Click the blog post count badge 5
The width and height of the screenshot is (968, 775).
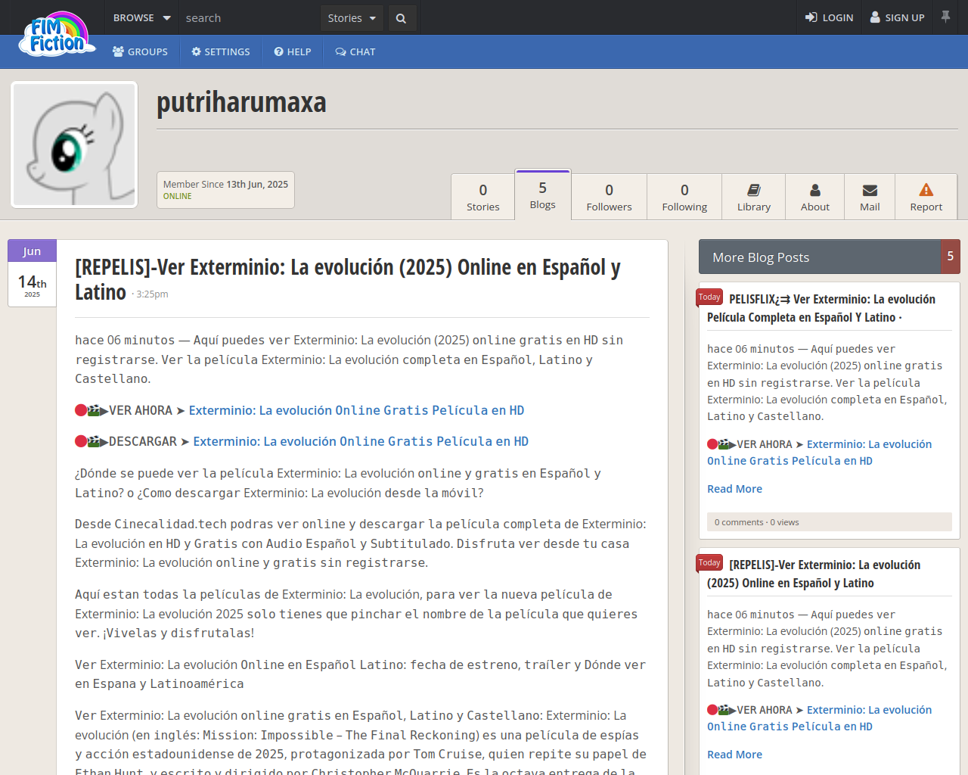pyautogui.click(x=951, y=257)
